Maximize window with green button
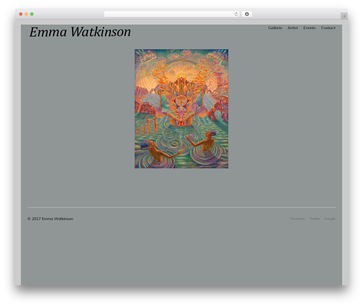Viewport: 363px width, 307px height. click(x=32, y=14)
